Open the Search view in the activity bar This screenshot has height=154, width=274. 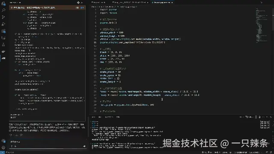[3, 10]
